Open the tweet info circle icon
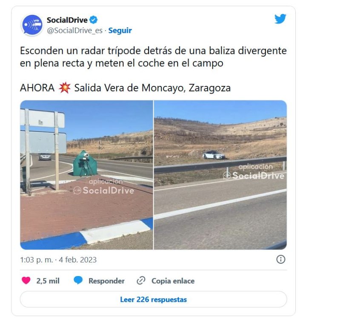The image size is (340, 319). pos(281,259)
